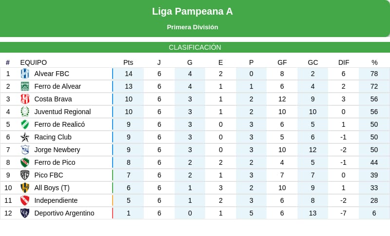Click the GF column header
This screenshot has width=390, height=236.
click(282, 62)
